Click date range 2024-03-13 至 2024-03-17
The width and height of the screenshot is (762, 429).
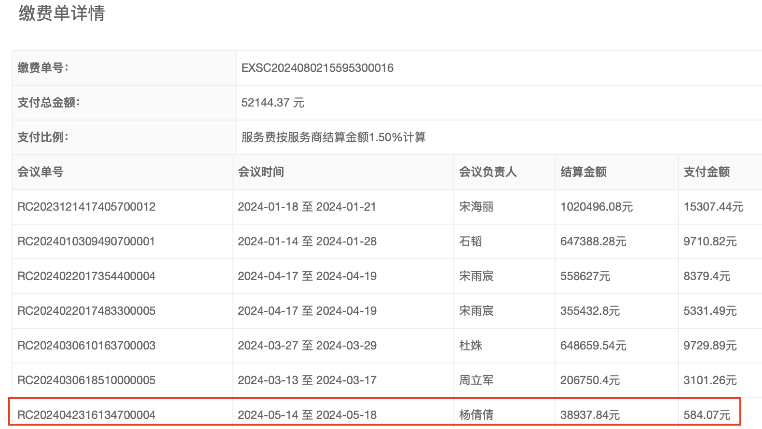pos(307,380)
